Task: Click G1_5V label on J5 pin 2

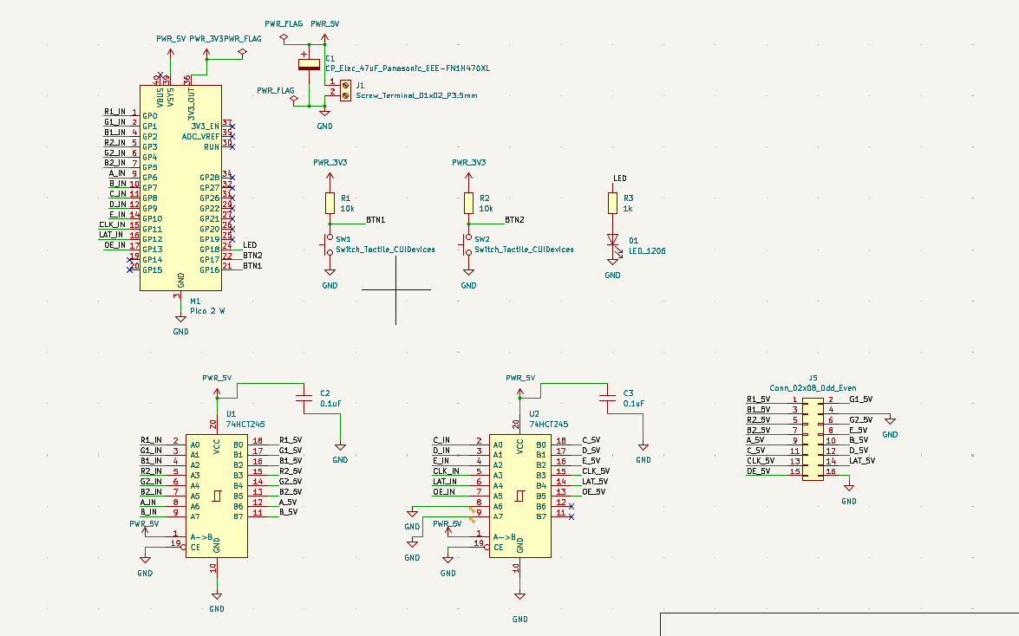Action: (861, 399)
